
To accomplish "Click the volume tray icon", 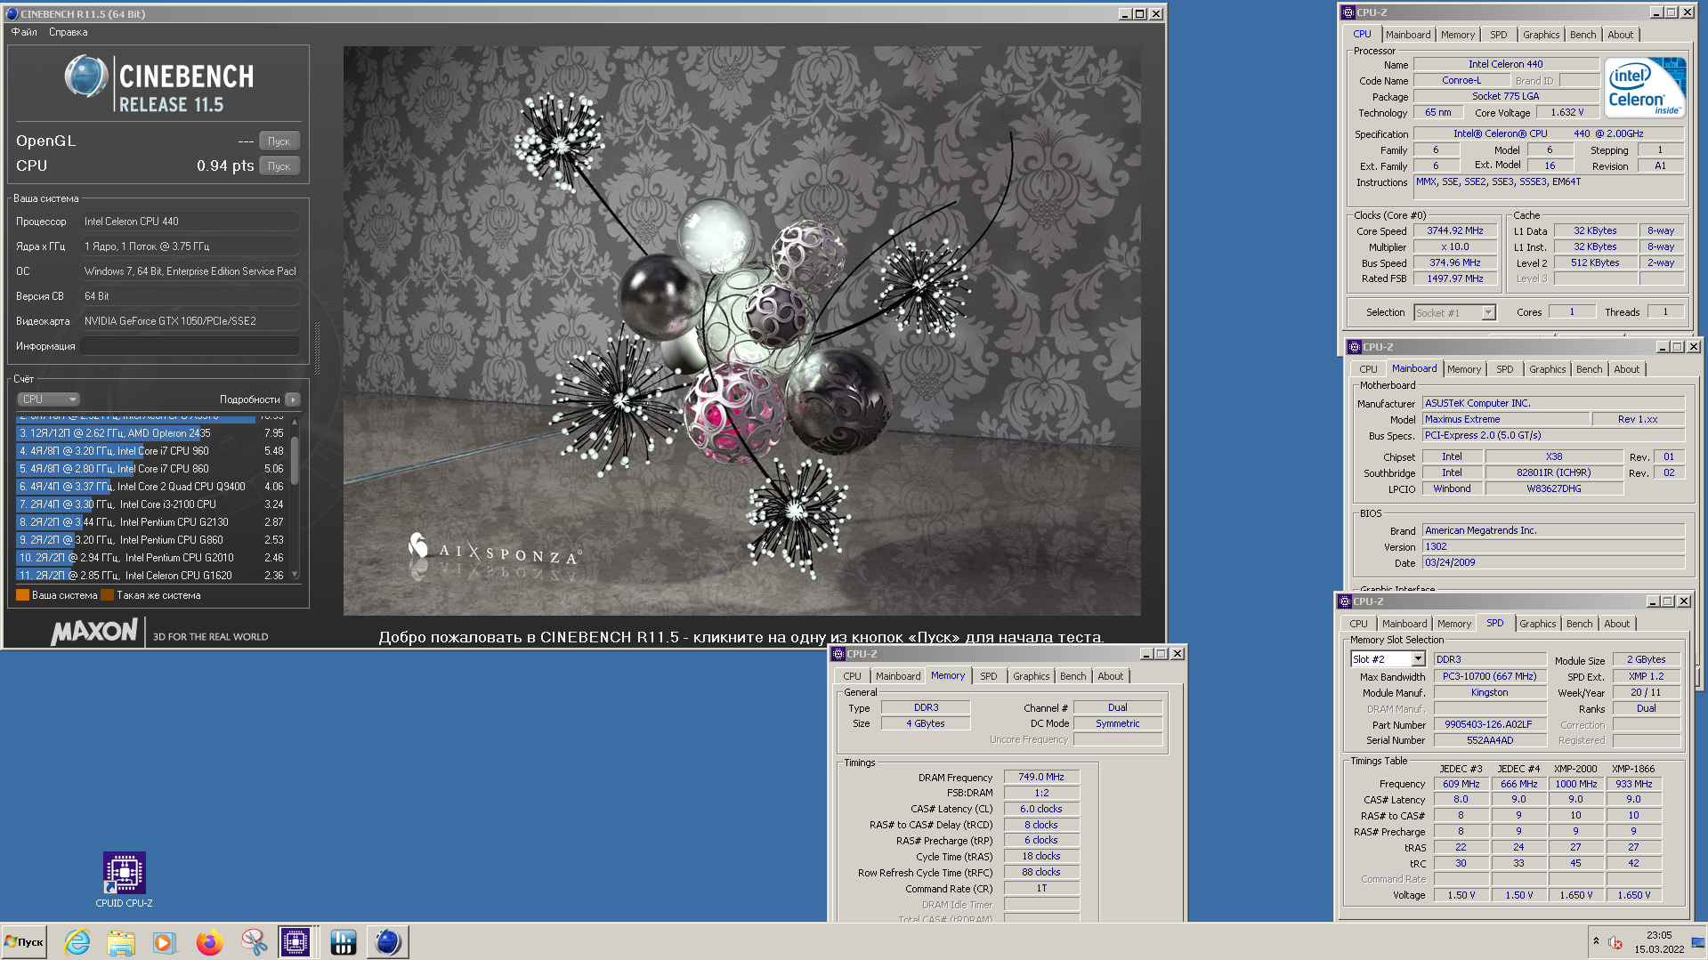I will 1615,942.
